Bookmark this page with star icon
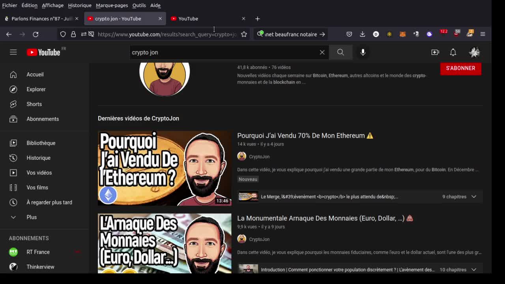 [244, 34]
